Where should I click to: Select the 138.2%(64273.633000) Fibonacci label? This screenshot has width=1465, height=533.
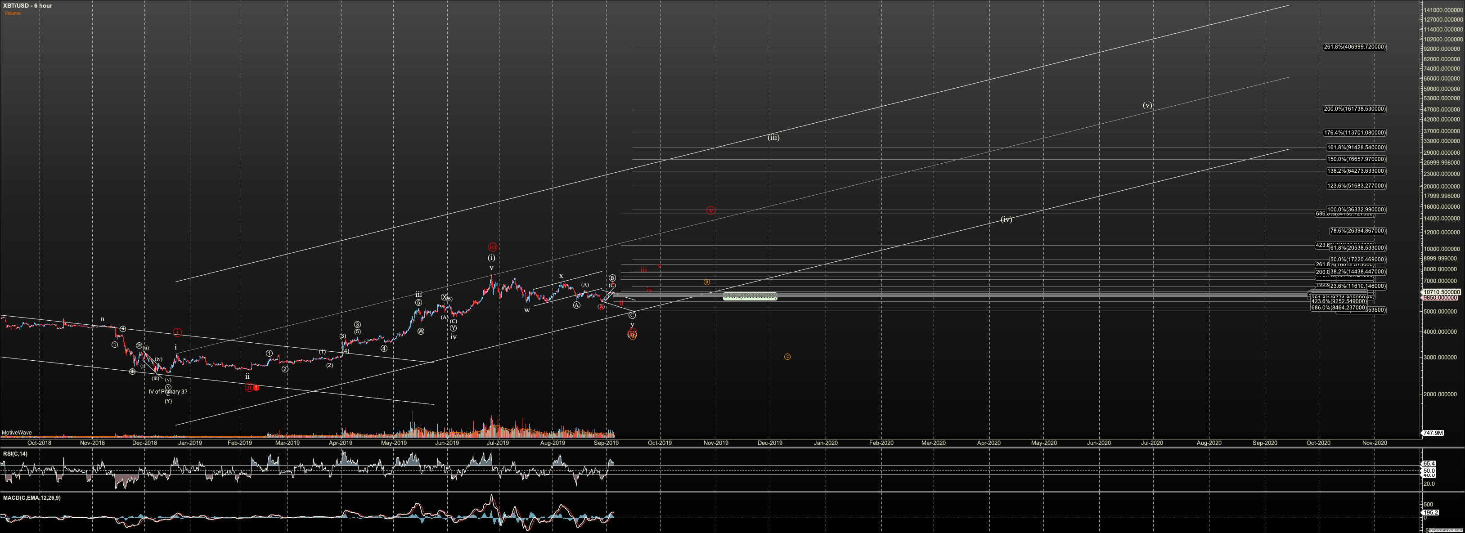pyautogui.click(x=1356, y=171)
